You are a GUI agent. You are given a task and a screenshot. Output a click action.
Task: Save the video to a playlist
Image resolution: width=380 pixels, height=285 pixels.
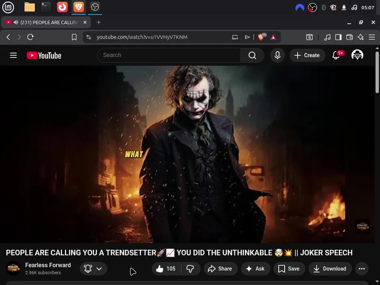click(x=289, y=268)
